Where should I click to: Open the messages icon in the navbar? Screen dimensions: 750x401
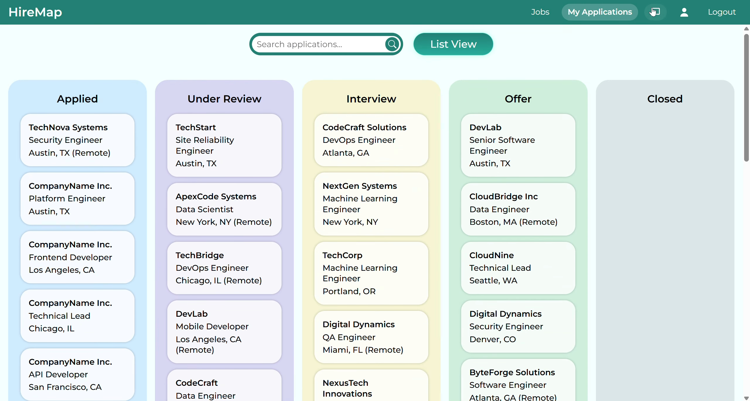pyautogui.click(x=655, y=12)
